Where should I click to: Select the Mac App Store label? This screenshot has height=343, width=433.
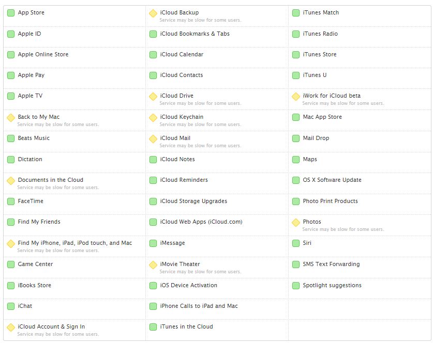(x=322, y=117)
